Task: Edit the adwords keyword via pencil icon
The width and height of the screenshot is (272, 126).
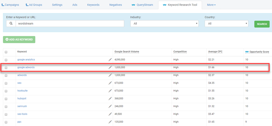Action: 110,75
